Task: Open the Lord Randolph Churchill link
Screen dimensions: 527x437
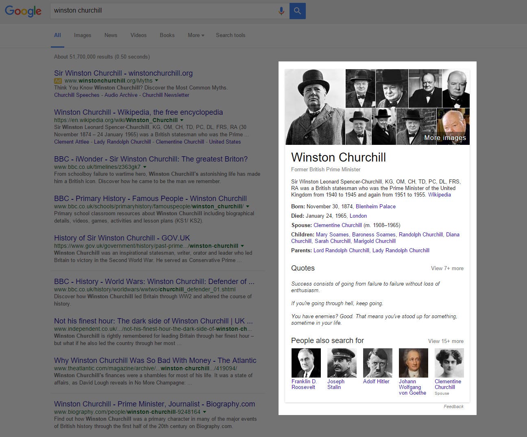Action: [x=341, y=250]
